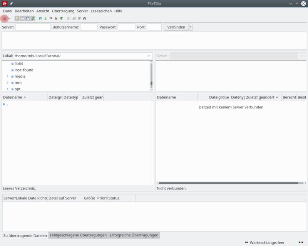This screenshot has height=246, width=308.
Task: Select the lib64 folder in the tree
Action: tap(18, 63)
